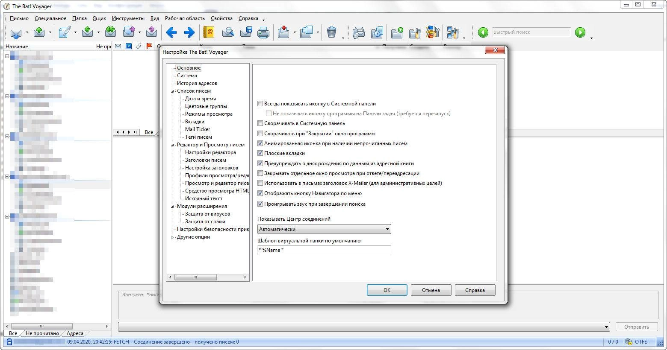Open dropdown arrow next to new-message quill icon
Image resolution: width=667 pixels, height=350 pixels.
tap(75, 32)
